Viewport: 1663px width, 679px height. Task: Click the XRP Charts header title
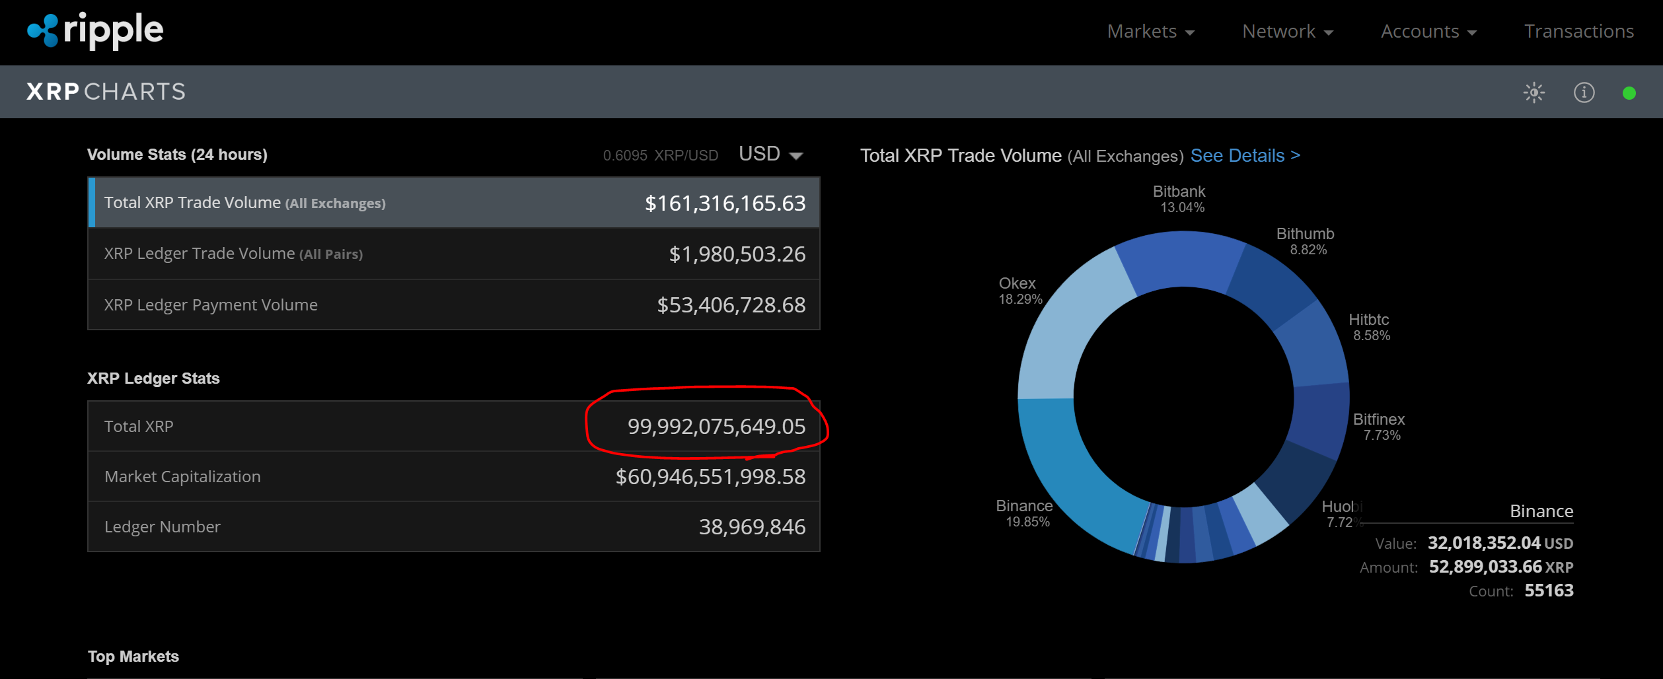106,92
